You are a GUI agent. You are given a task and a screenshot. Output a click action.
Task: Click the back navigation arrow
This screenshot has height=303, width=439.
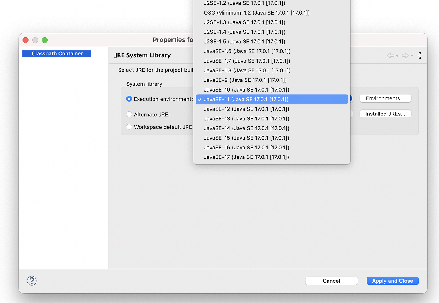tap(390, 55)
